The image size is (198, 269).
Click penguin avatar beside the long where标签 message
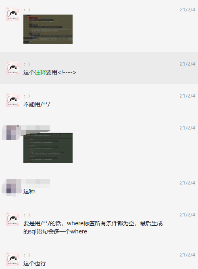click(x=13, y=219)
